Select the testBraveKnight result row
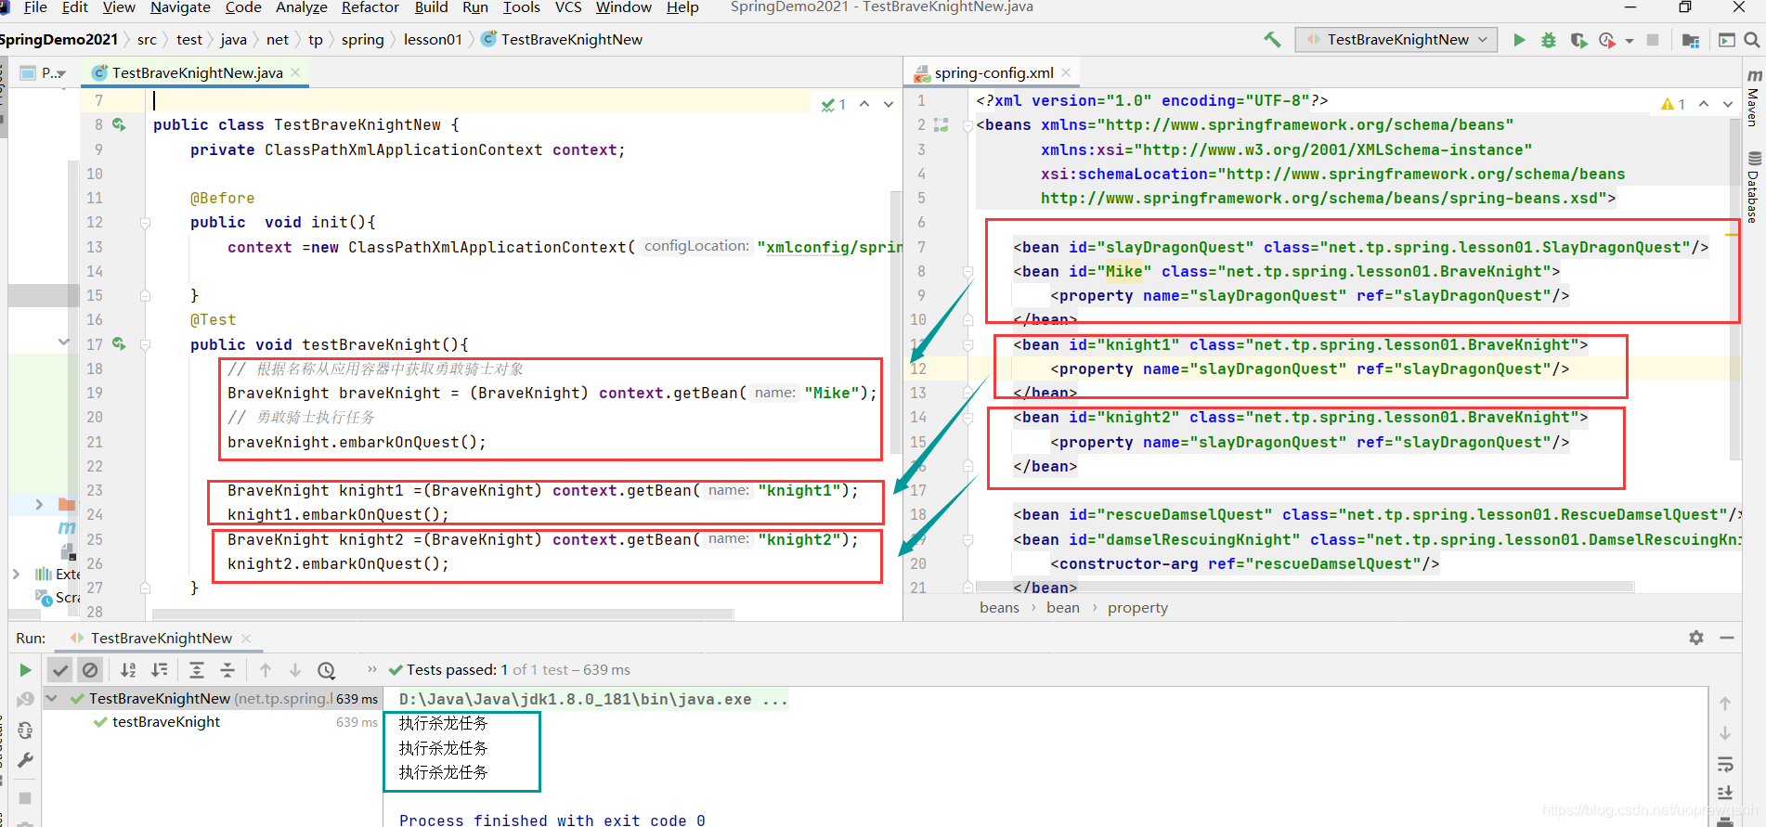 pos(214,722)
